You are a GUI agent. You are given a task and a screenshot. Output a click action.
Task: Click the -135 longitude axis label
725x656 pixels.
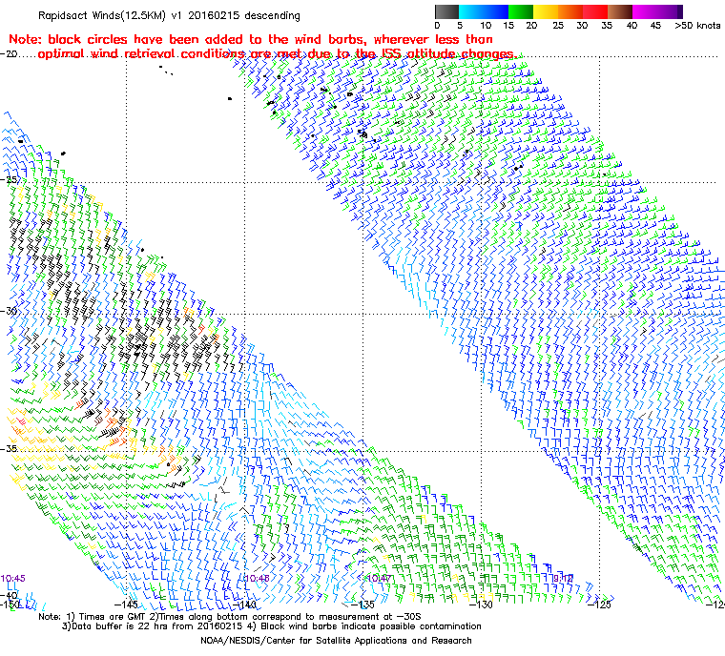click(362, 605)
